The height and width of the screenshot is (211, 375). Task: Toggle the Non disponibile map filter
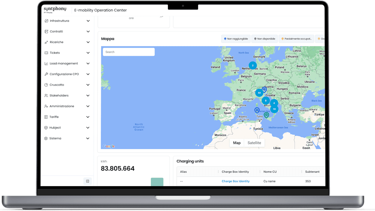click(264, 39)
